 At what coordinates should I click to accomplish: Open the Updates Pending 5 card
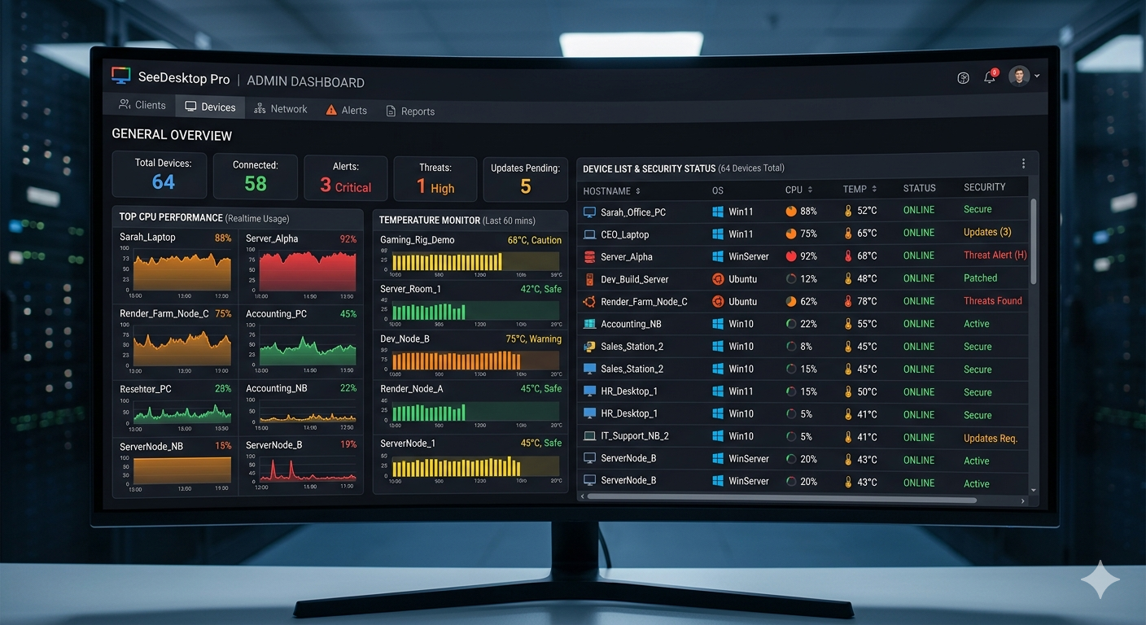tap(525, 180)
